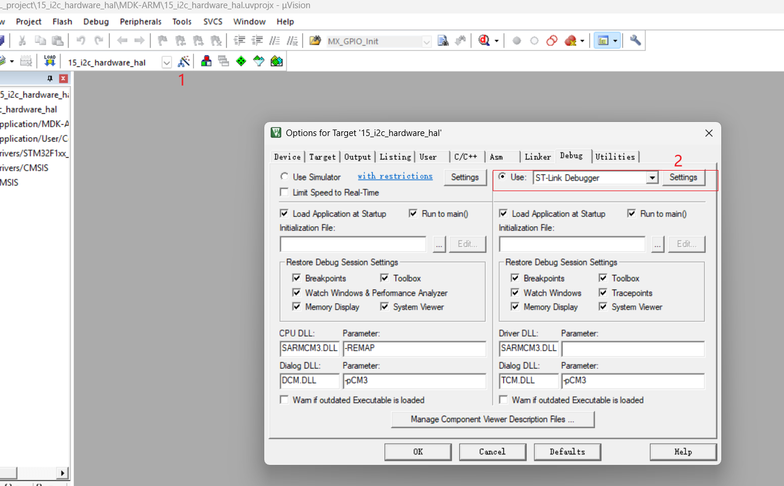Click Settings next to ST-Link Debugger
784x486 pixels.
[683, 178]
